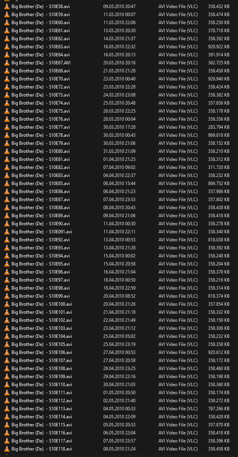Select the VLC icon of S10E106.avi

point(7,352)
